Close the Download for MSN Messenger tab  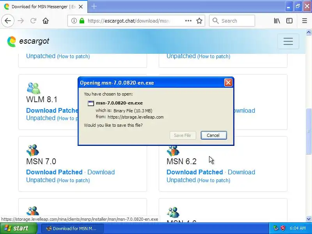pos(81,7)
